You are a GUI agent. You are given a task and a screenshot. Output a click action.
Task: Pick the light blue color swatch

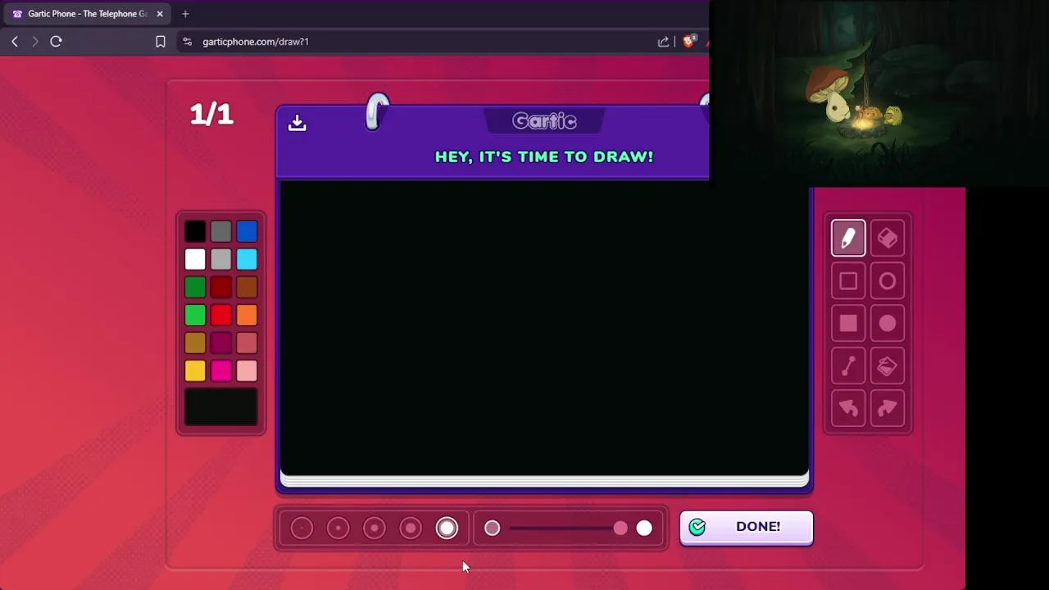point(247,260)
